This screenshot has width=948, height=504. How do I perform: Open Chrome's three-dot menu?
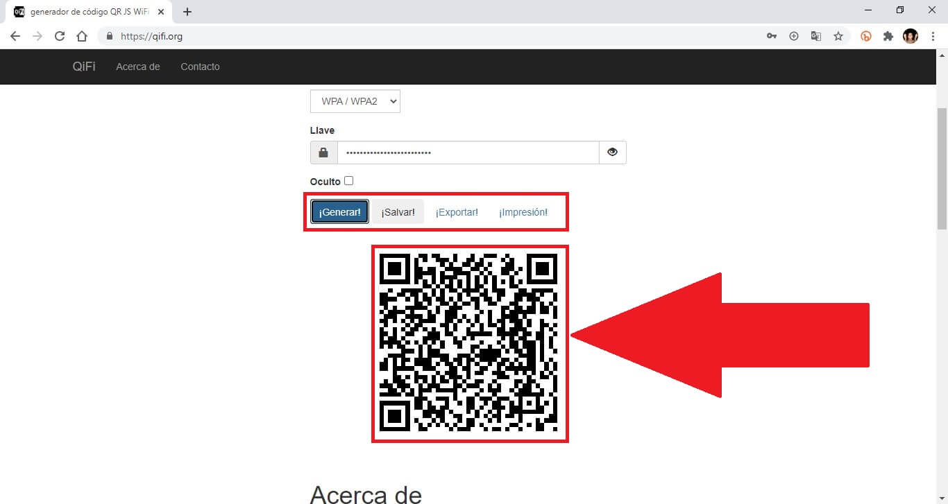(x=933, y=36)
